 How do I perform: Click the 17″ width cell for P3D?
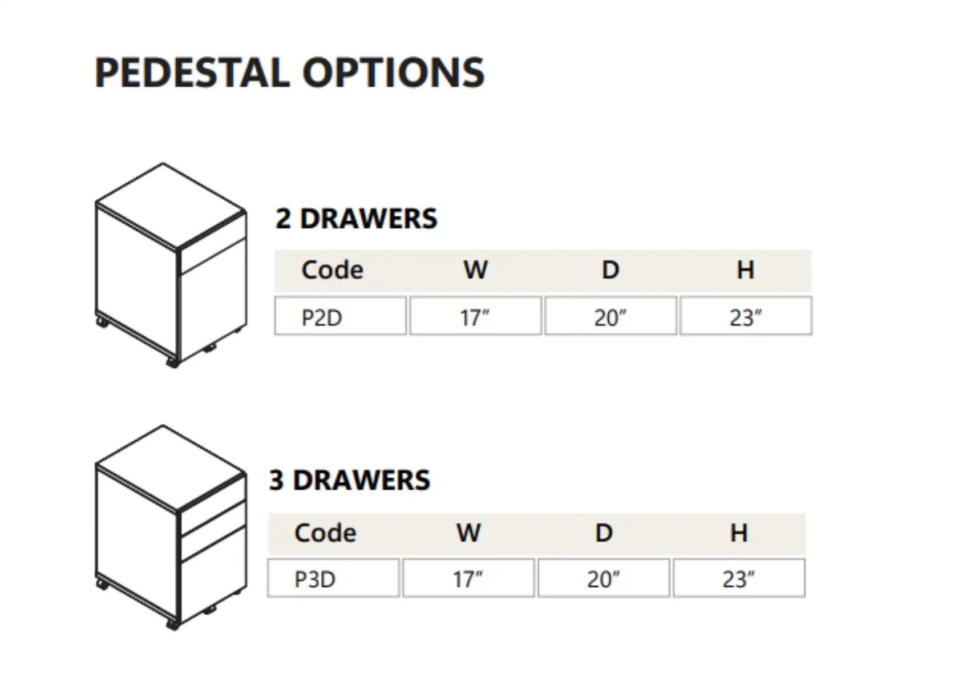click(x=469, y=578)
